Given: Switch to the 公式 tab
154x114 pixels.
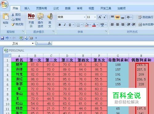Looking at the screenshot, I should pos(56,8).
